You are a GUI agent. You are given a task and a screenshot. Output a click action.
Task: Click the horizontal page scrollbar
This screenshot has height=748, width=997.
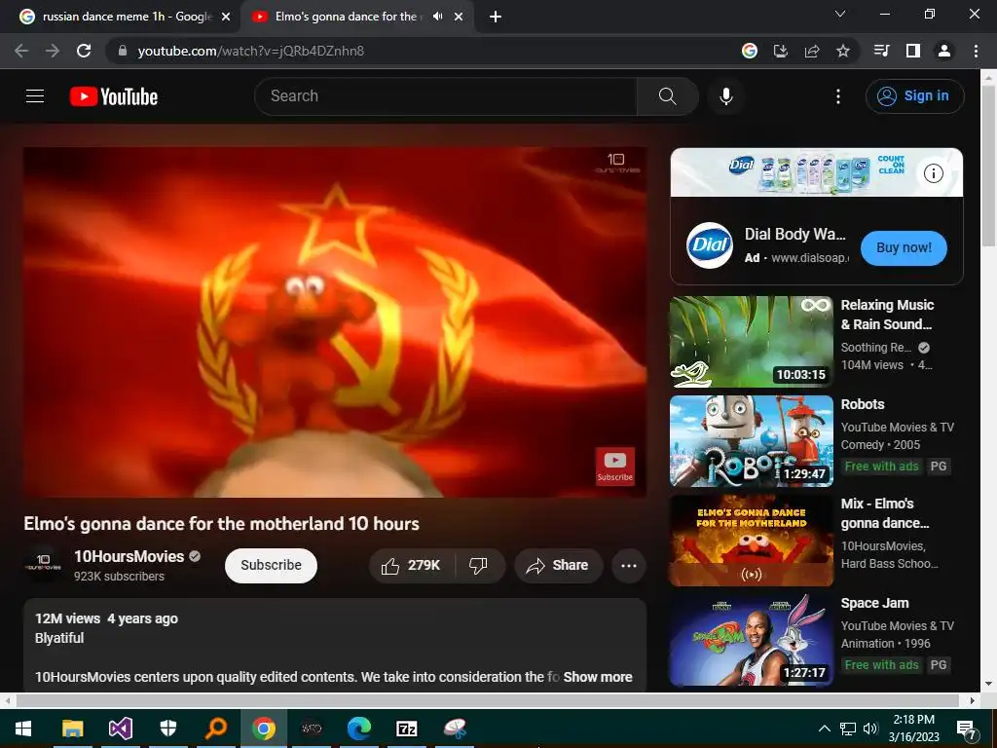(487, 700)
